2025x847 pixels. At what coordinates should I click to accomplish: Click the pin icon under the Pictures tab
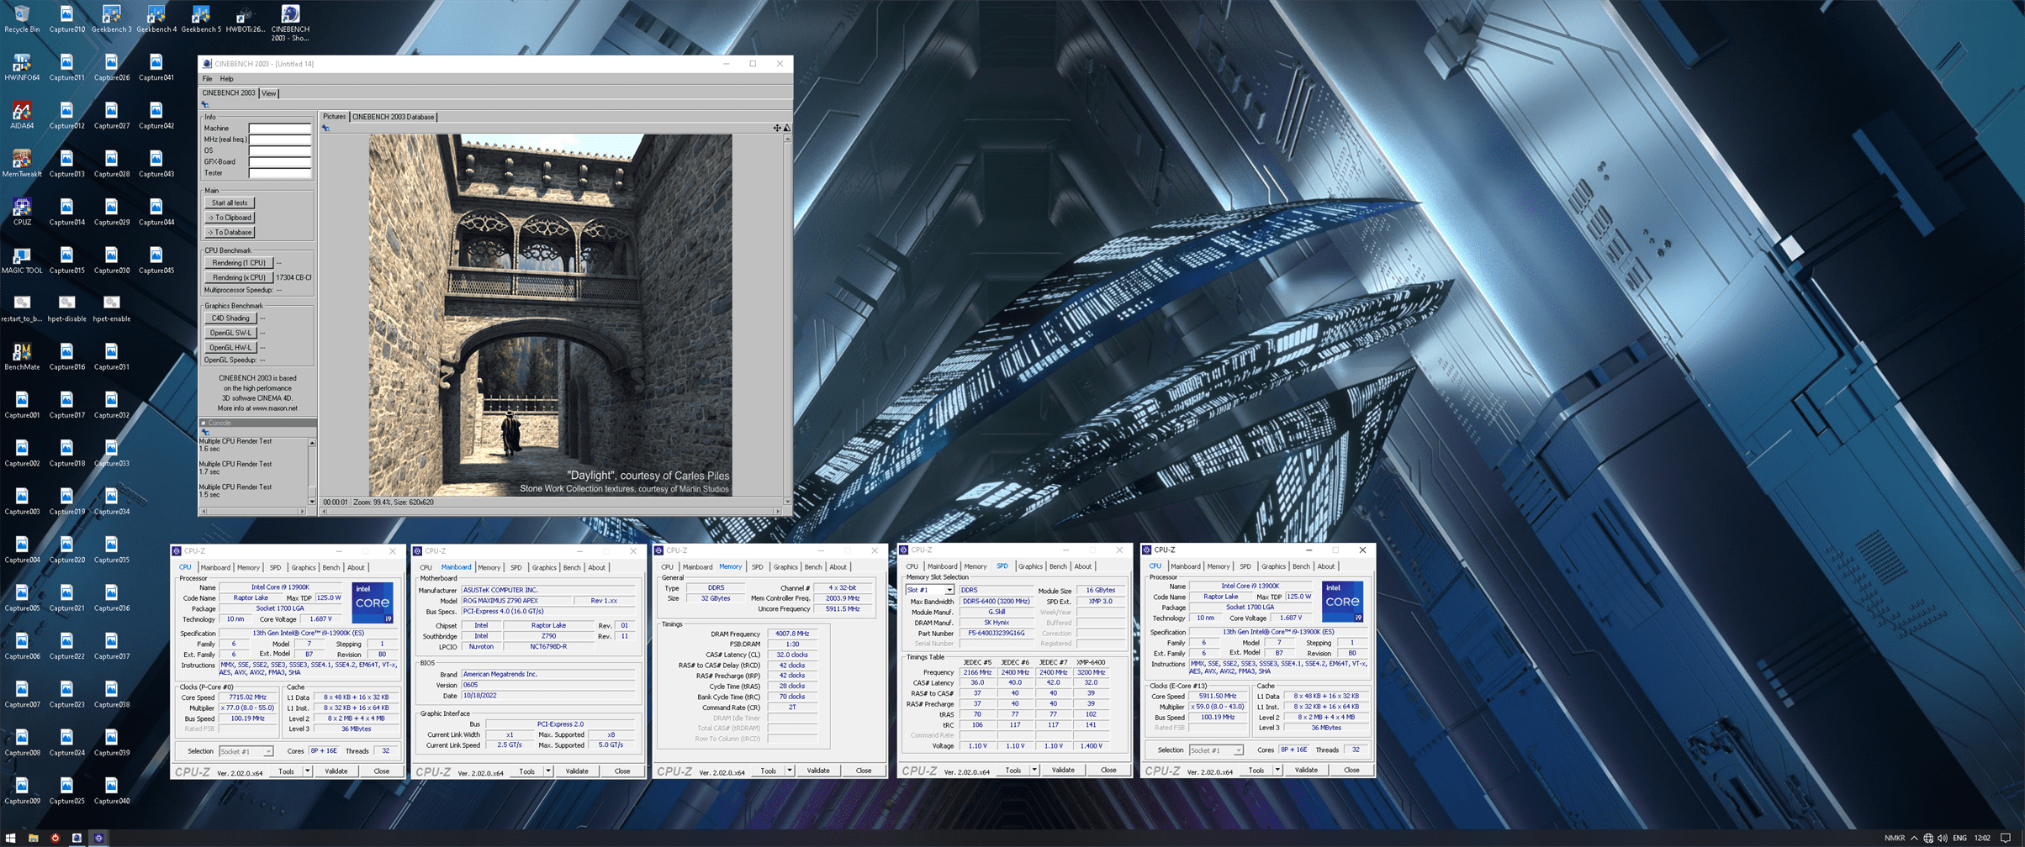pos(325,128)
